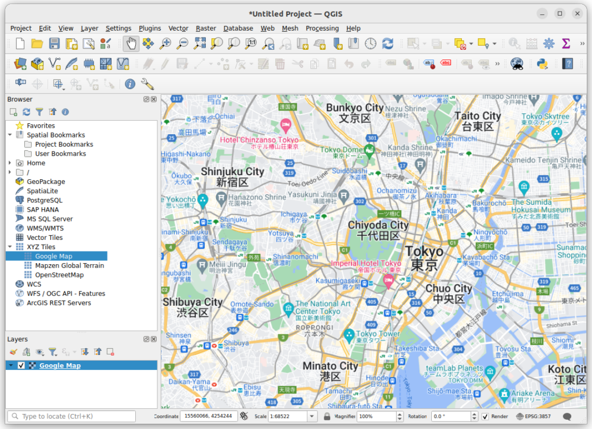Select the Pan Map tool
Image resolution: width=592 pixels, height=429 pixels.
132,43
